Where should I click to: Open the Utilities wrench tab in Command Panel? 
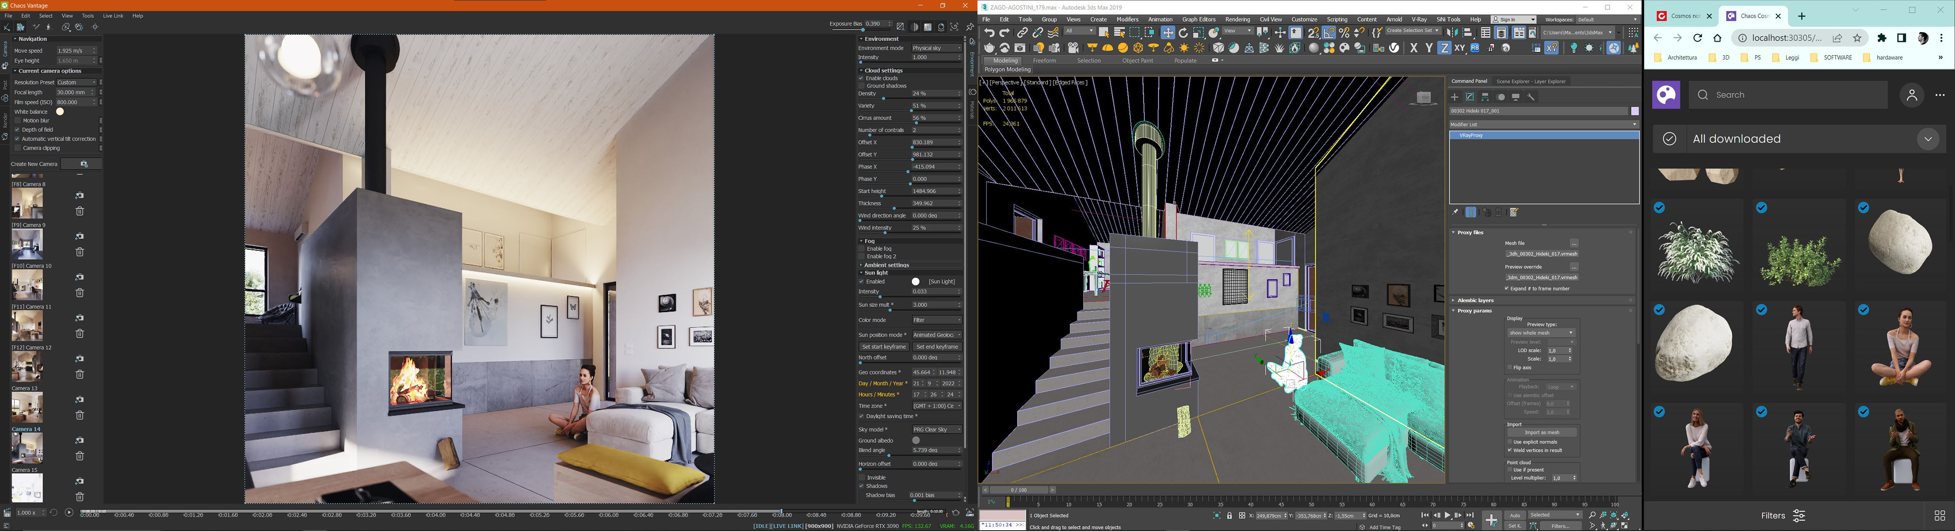(1531, 97)
